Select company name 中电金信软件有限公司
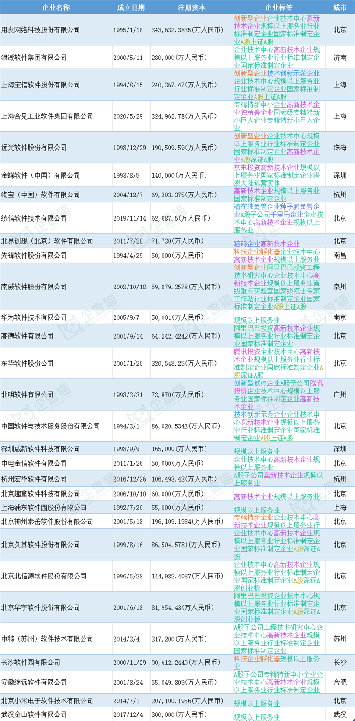355x721 pixels. [34, 463]
